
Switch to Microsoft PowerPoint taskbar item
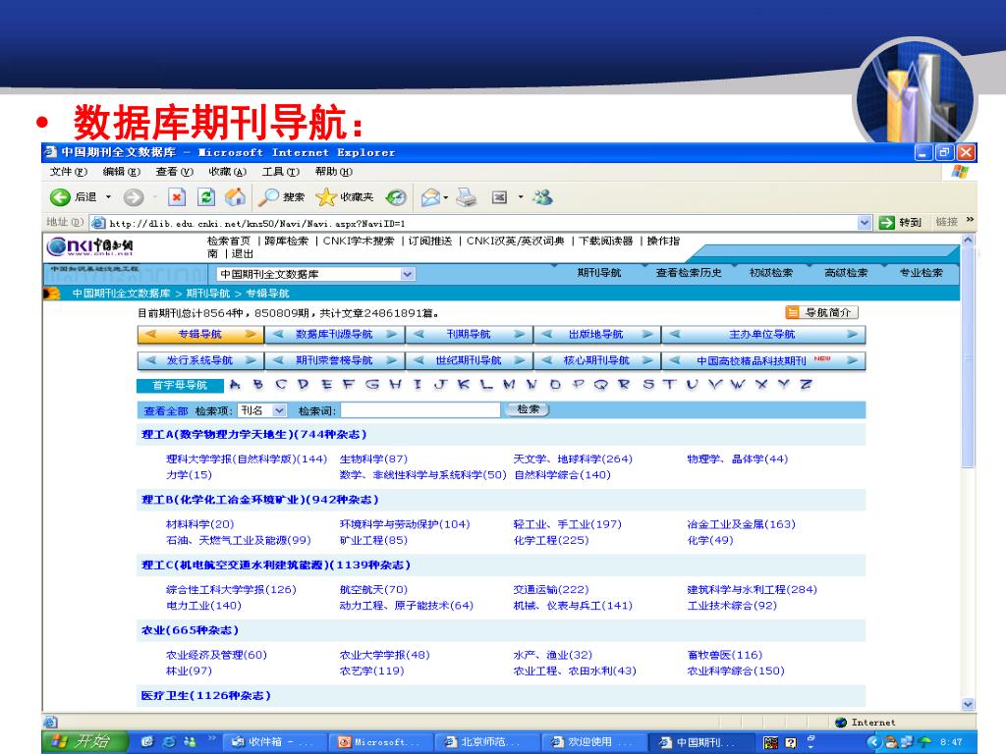point(380,742)
